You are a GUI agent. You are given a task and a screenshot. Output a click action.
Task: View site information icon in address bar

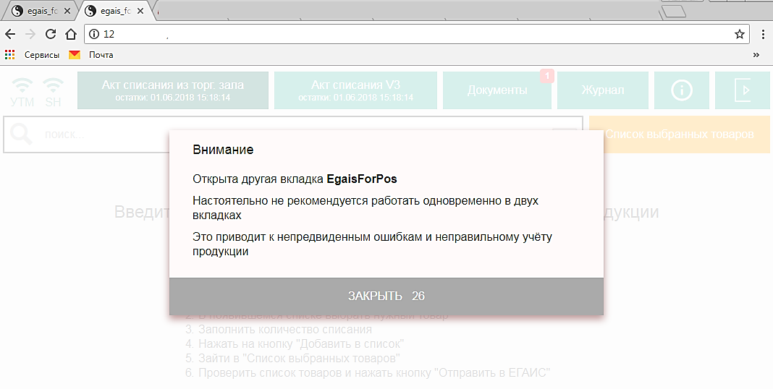point(93,34)
